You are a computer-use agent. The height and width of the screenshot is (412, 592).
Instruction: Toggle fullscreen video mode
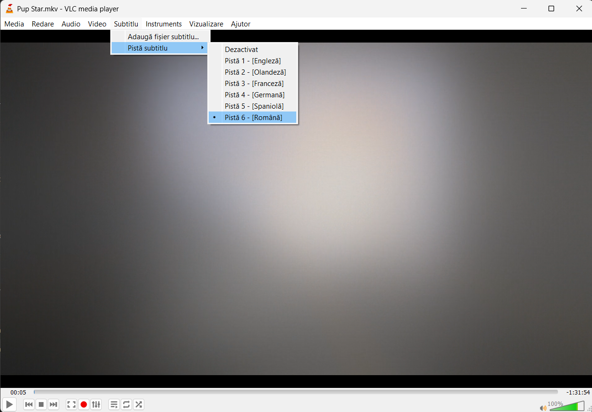click(71, 404)
